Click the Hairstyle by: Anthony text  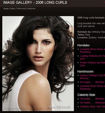(91, 32)
